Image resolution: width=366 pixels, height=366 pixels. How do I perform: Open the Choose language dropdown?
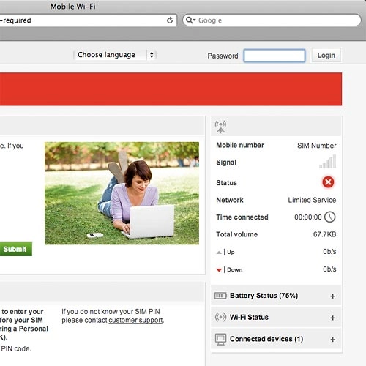(115, 55)
